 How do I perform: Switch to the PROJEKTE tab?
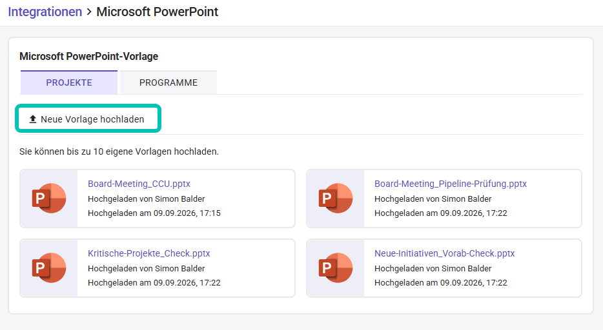click(x=69, y=82)
